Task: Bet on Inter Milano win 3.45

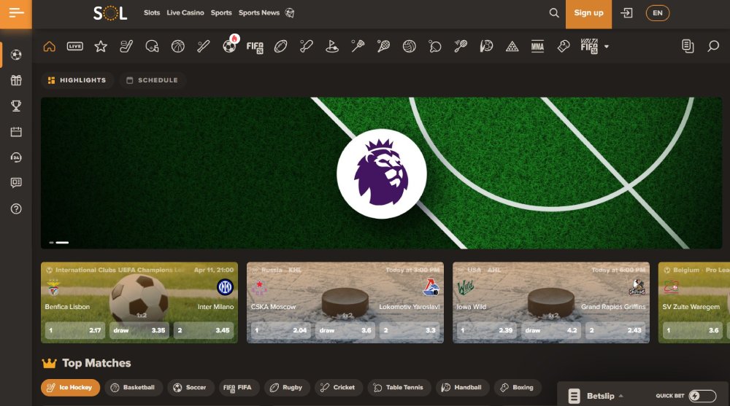Action: click(204, 330)
